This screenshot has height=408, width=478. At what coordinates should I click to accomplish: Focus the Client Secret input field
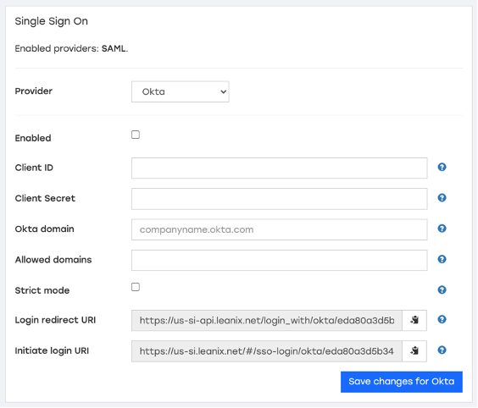(x=279, y=199)
